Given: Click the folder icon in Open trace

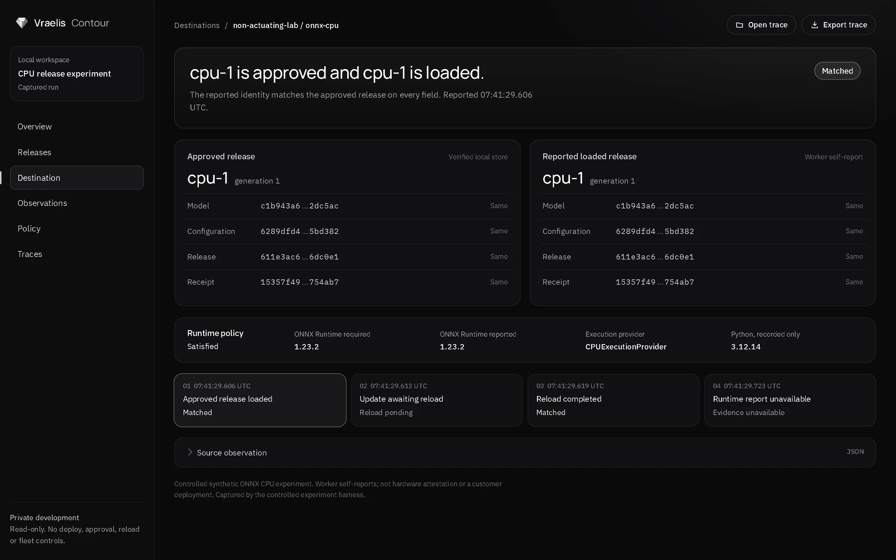Looking at the screenshot, I should 739,25.
